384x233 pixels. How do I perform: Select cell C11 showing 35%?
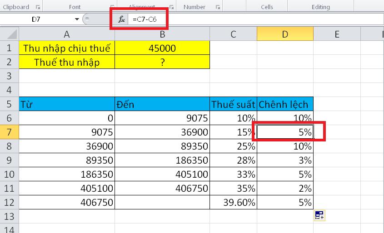point(234,188)
